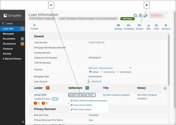Click the Post-Close status badge
The width and height of the screenshot is (176, 125).
tap(127, 19)
